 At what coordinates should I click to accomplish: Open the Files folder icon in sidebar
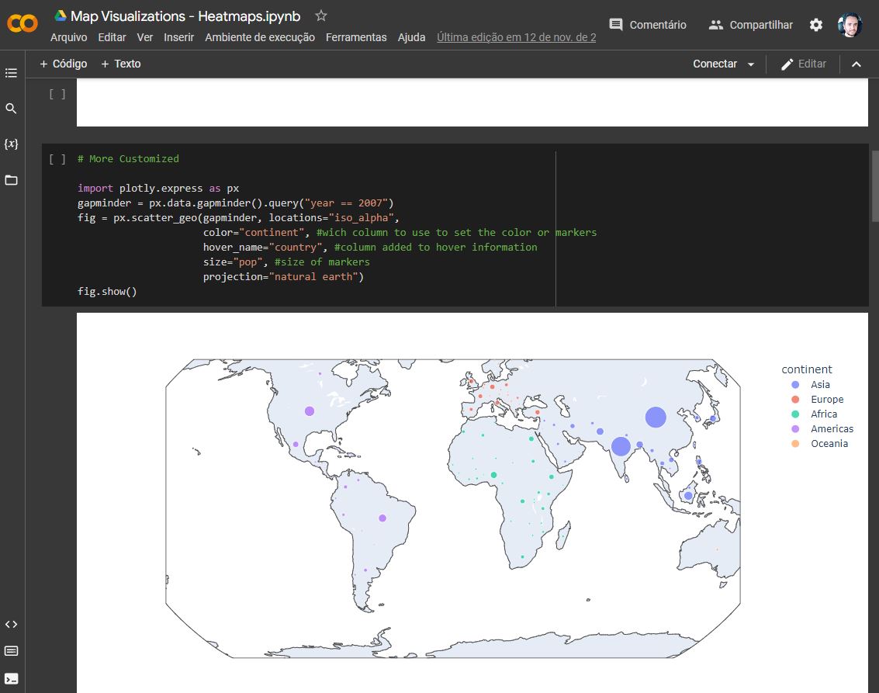[x=11, y=180]
